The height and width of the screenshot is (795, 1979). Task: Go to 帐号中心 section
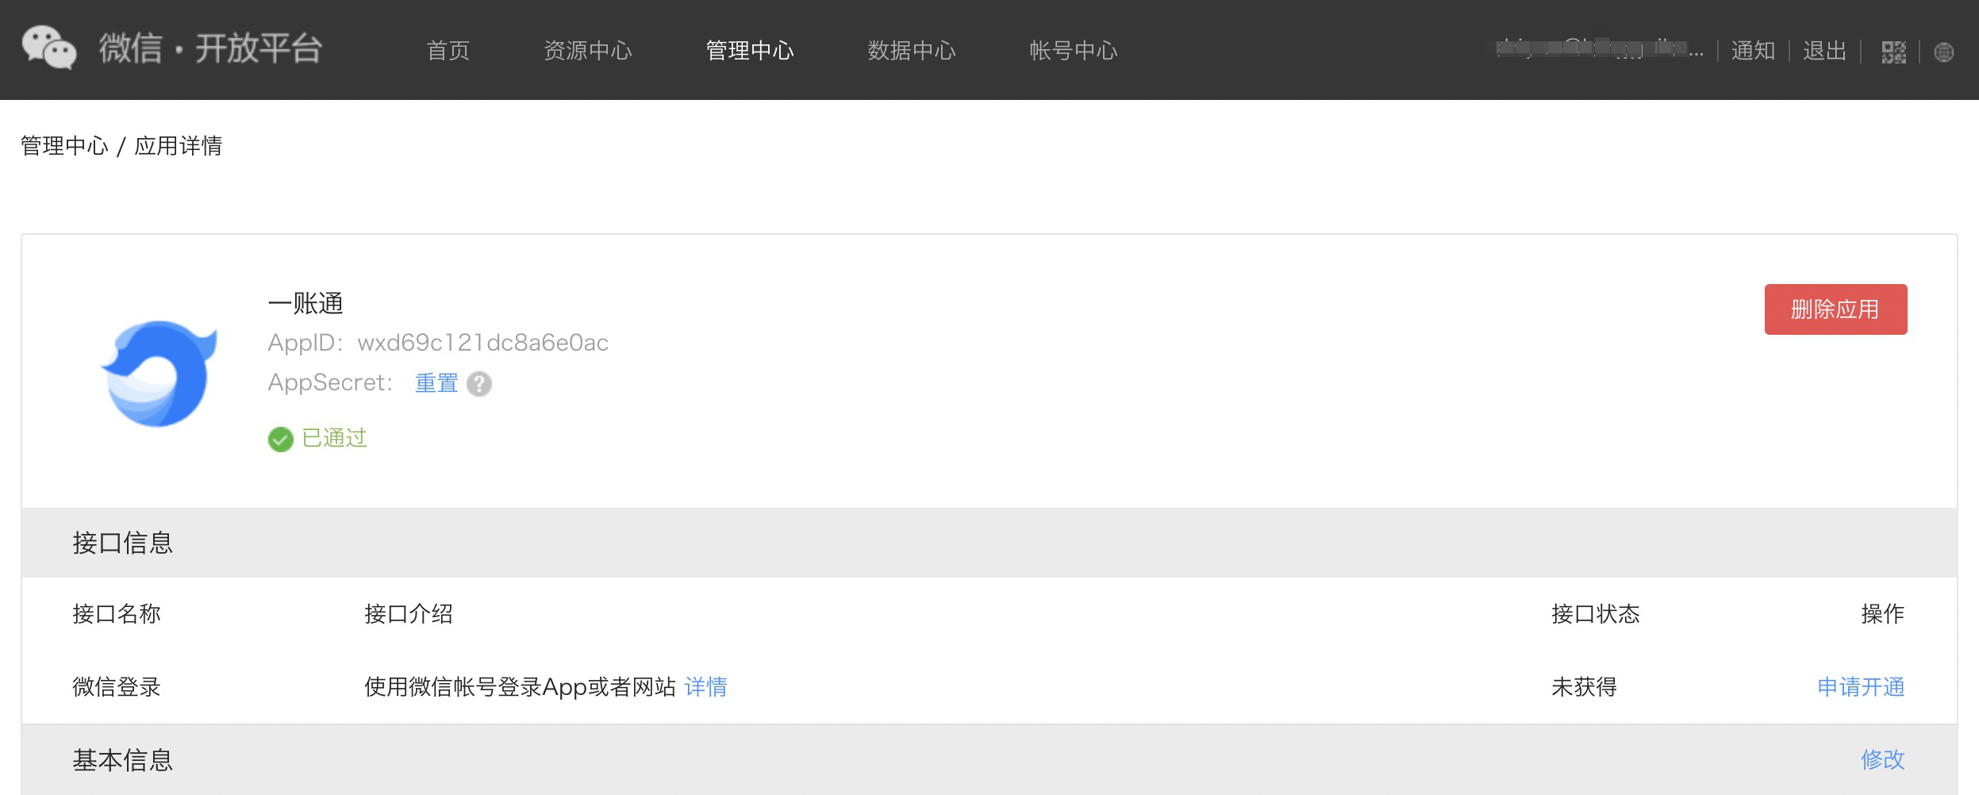[1074, 50]
